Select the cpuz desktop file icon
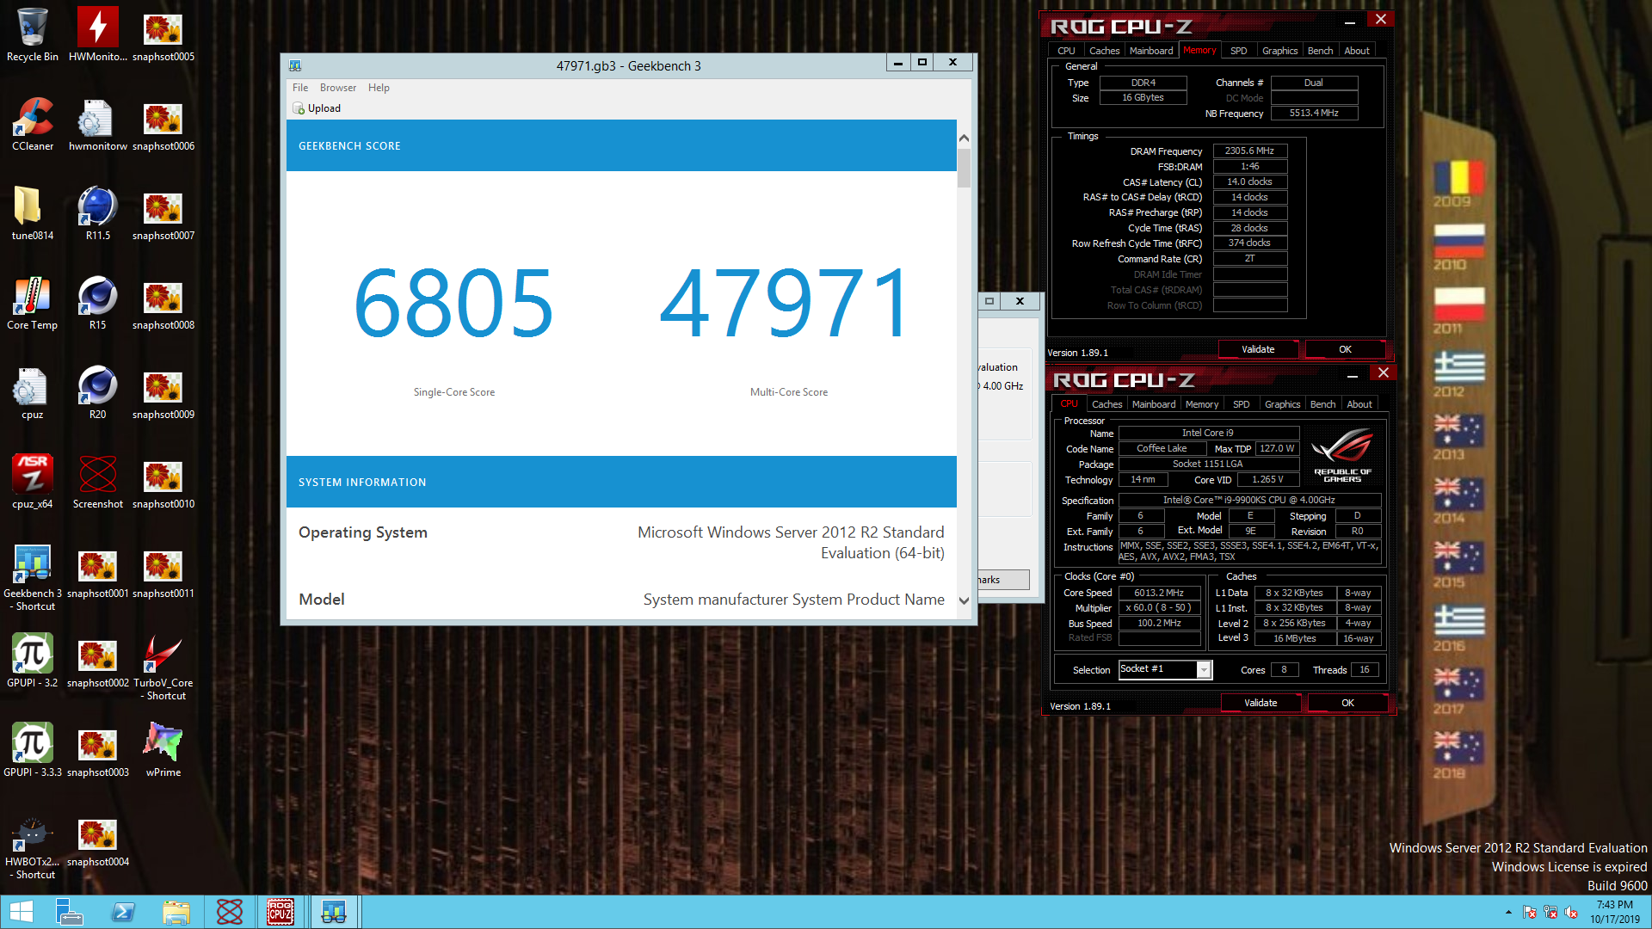This screenshot has height=929, width=1652. click(32, 392)
